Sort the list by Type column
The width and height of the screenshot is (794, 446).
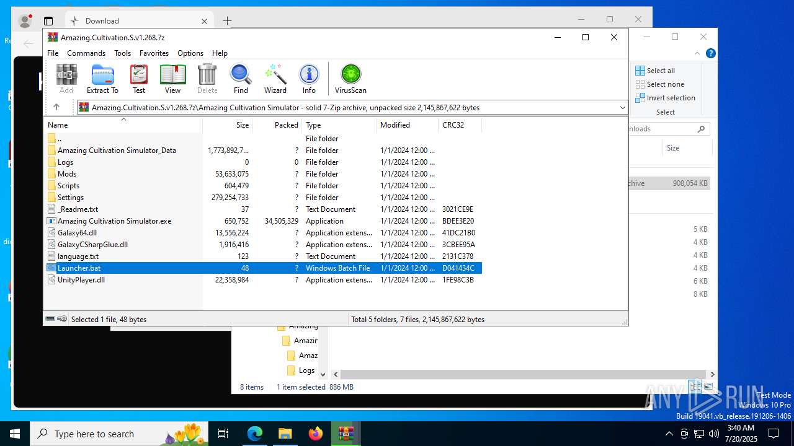click(339, 125)
